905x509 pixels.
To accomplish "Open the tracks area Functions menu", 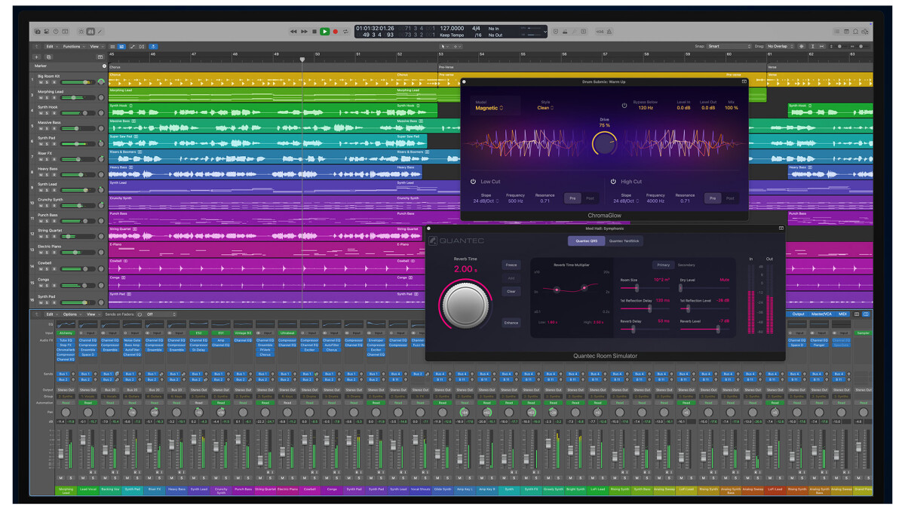I will click(73, 46).
